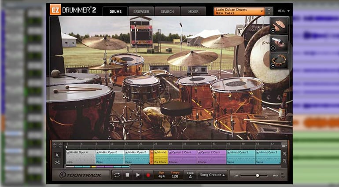Start playback with the play button
Screen dimensions: 339x187
point(138,175)
